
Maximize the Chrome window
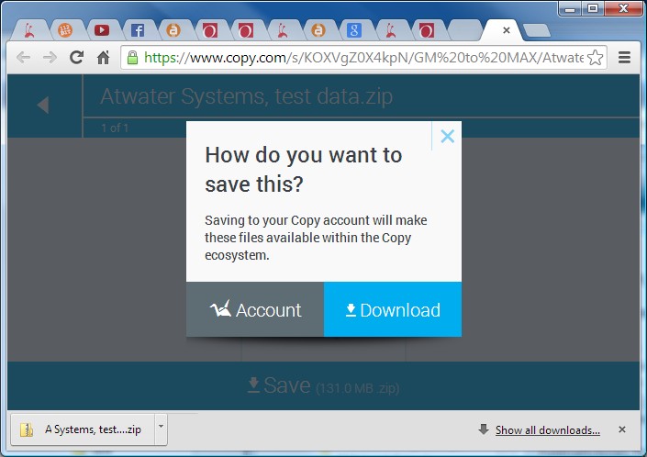[593, 8]
